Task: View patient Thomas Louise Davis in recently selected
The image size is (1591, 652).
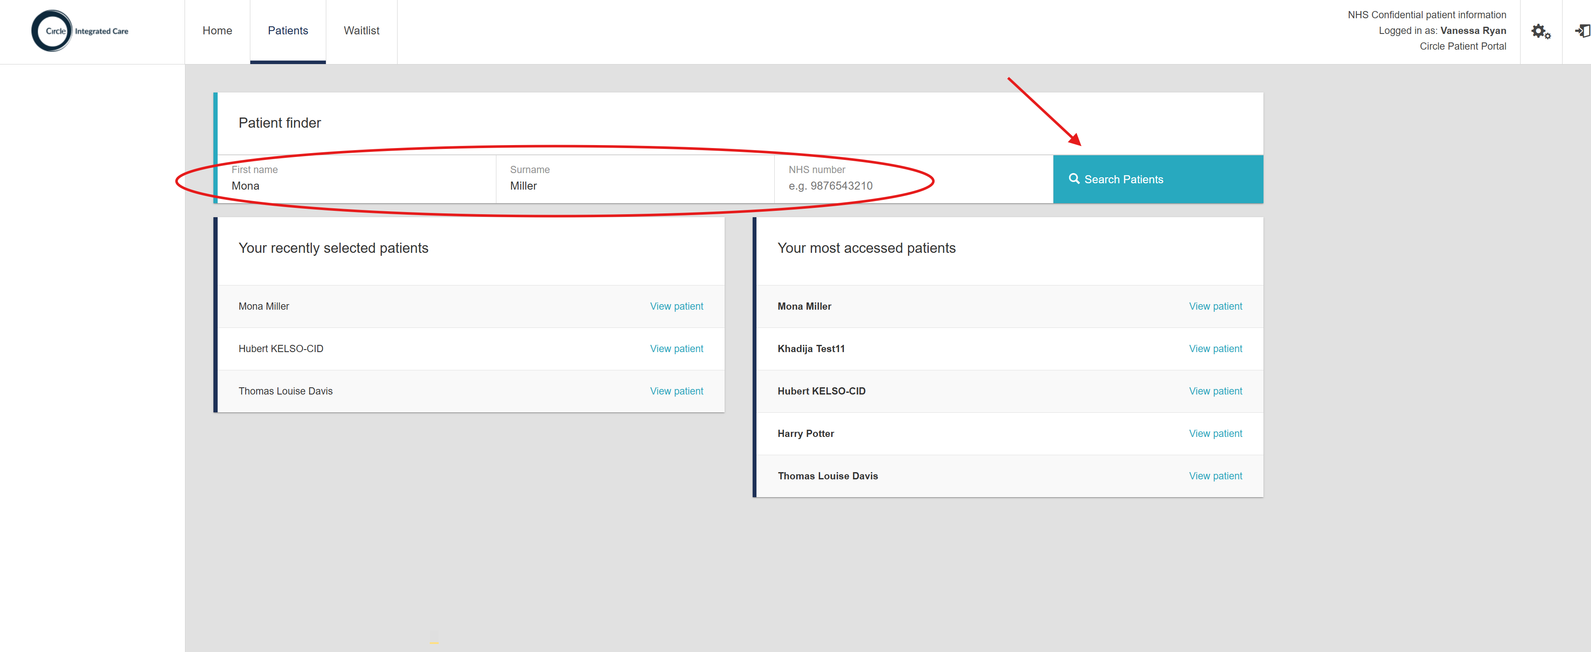Action: [676, 391]
